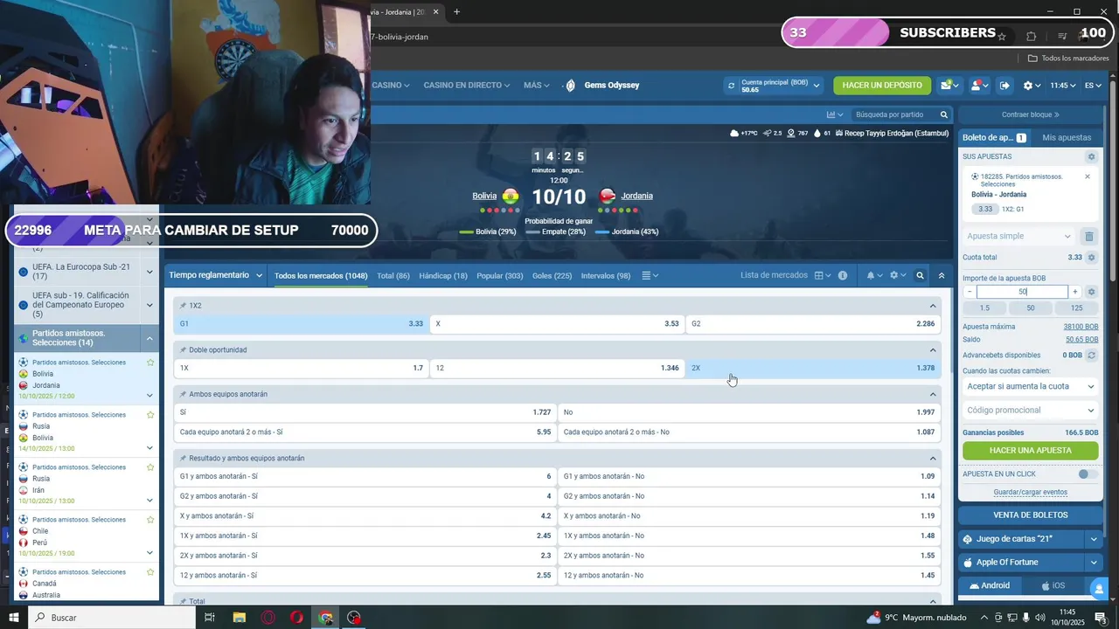This screenshot has height=629, width=1119.
Task: Open Chrome in the taskbar
Action: 325,618
